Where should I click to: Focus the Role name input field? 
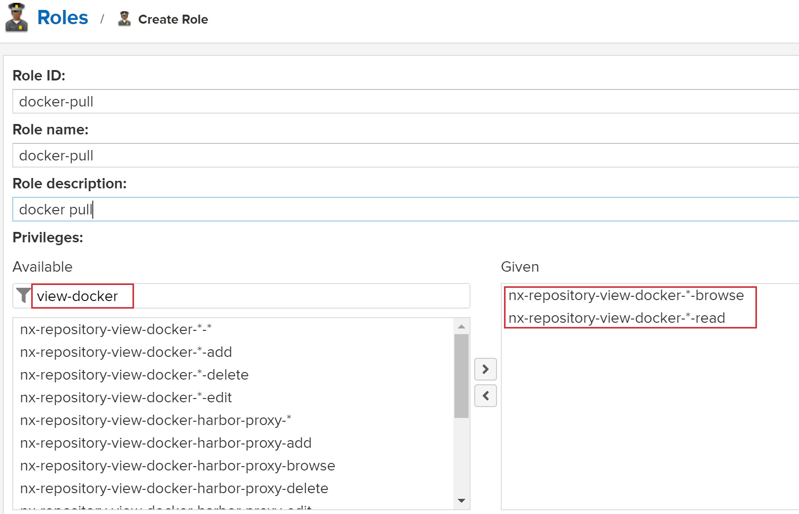click(406, 156)
